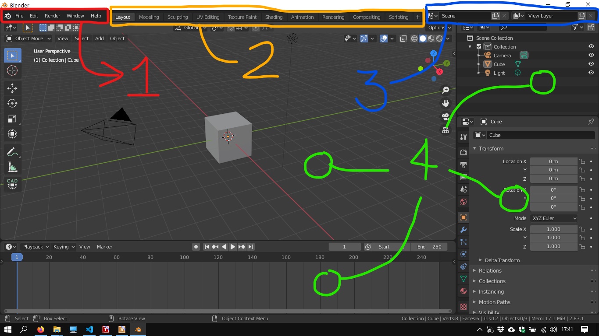This screenshot has height=336, width=599.
Task: Select the Scale tool in toolbar
Action: 12,119
